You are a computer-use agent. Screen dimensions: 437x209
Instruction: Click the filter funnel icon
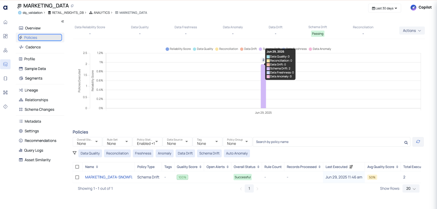pos(75,153)
